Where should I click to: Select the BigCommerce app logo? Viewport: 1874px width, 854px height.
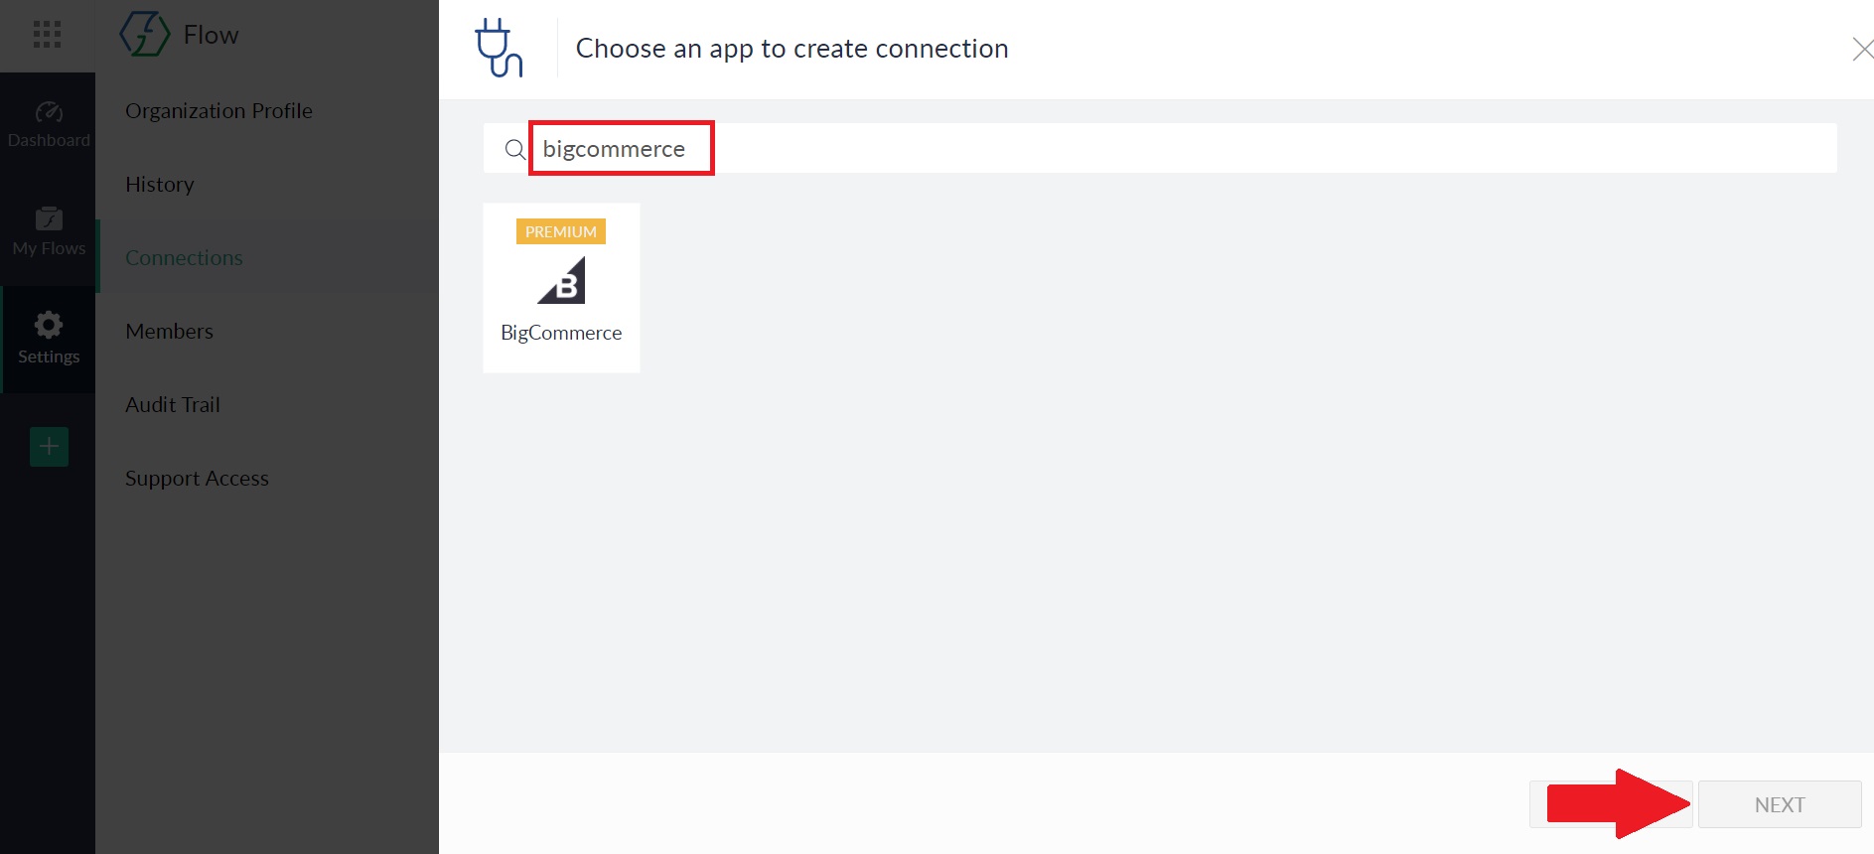[561, 280]
